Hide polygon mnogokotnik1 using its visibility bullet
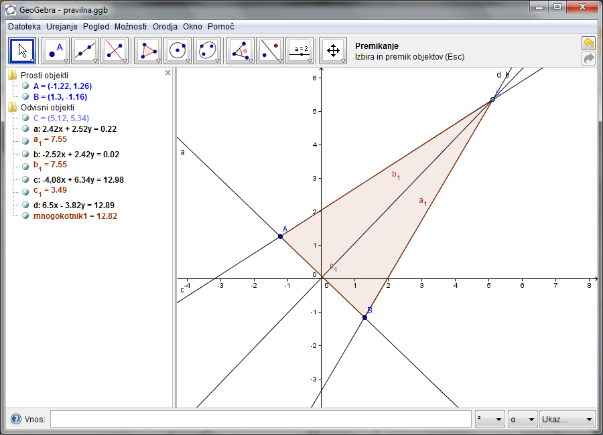The height and width of the screenshot is (435, 603). (25, 216)
